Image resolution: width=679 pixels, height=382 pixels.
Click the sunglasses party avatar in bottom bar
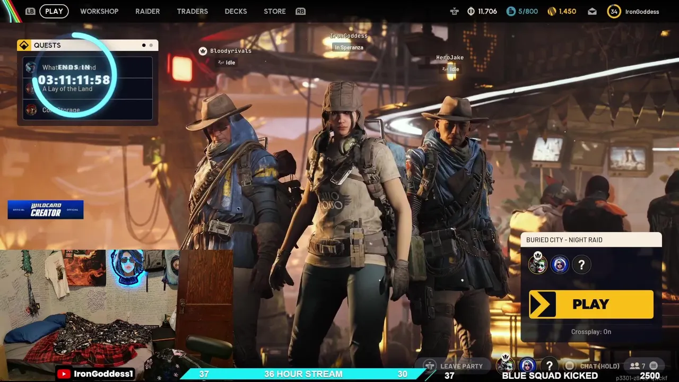pos(527,366)
